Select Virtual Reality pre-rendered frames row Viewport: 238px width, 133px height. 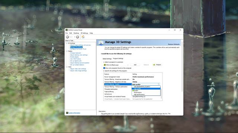click(x=132, y=96)
